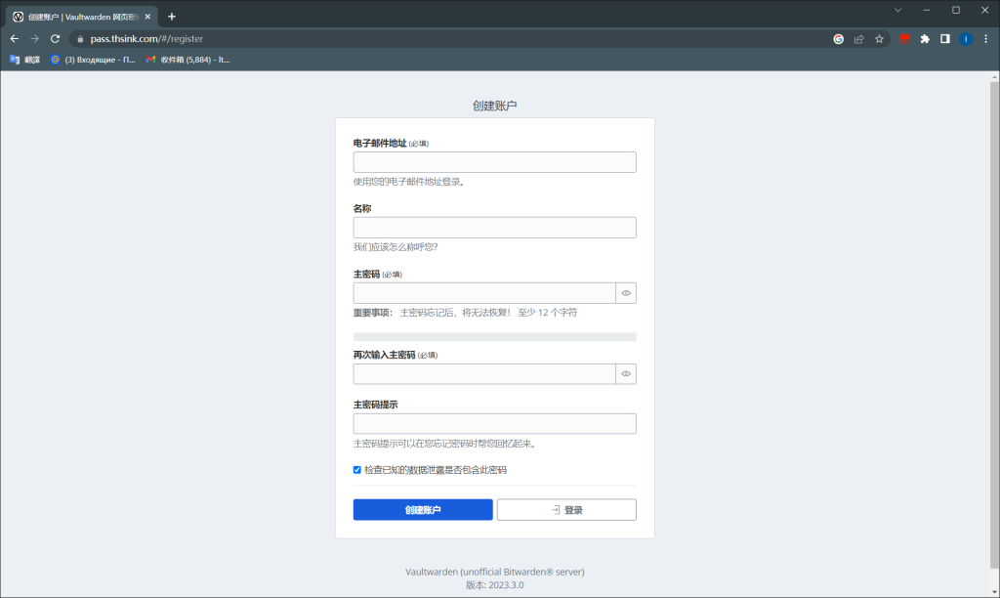
Task: Reload the page with the refresh icon
Action: (x=54, y=38)
